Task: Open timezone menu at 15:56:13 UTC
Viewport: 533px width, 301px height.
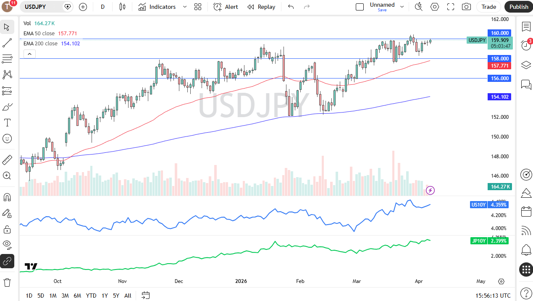Action: 493,296
